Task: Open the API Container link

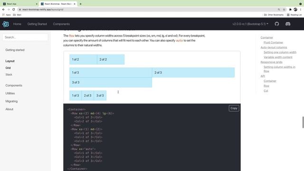Action: [270, 81]
